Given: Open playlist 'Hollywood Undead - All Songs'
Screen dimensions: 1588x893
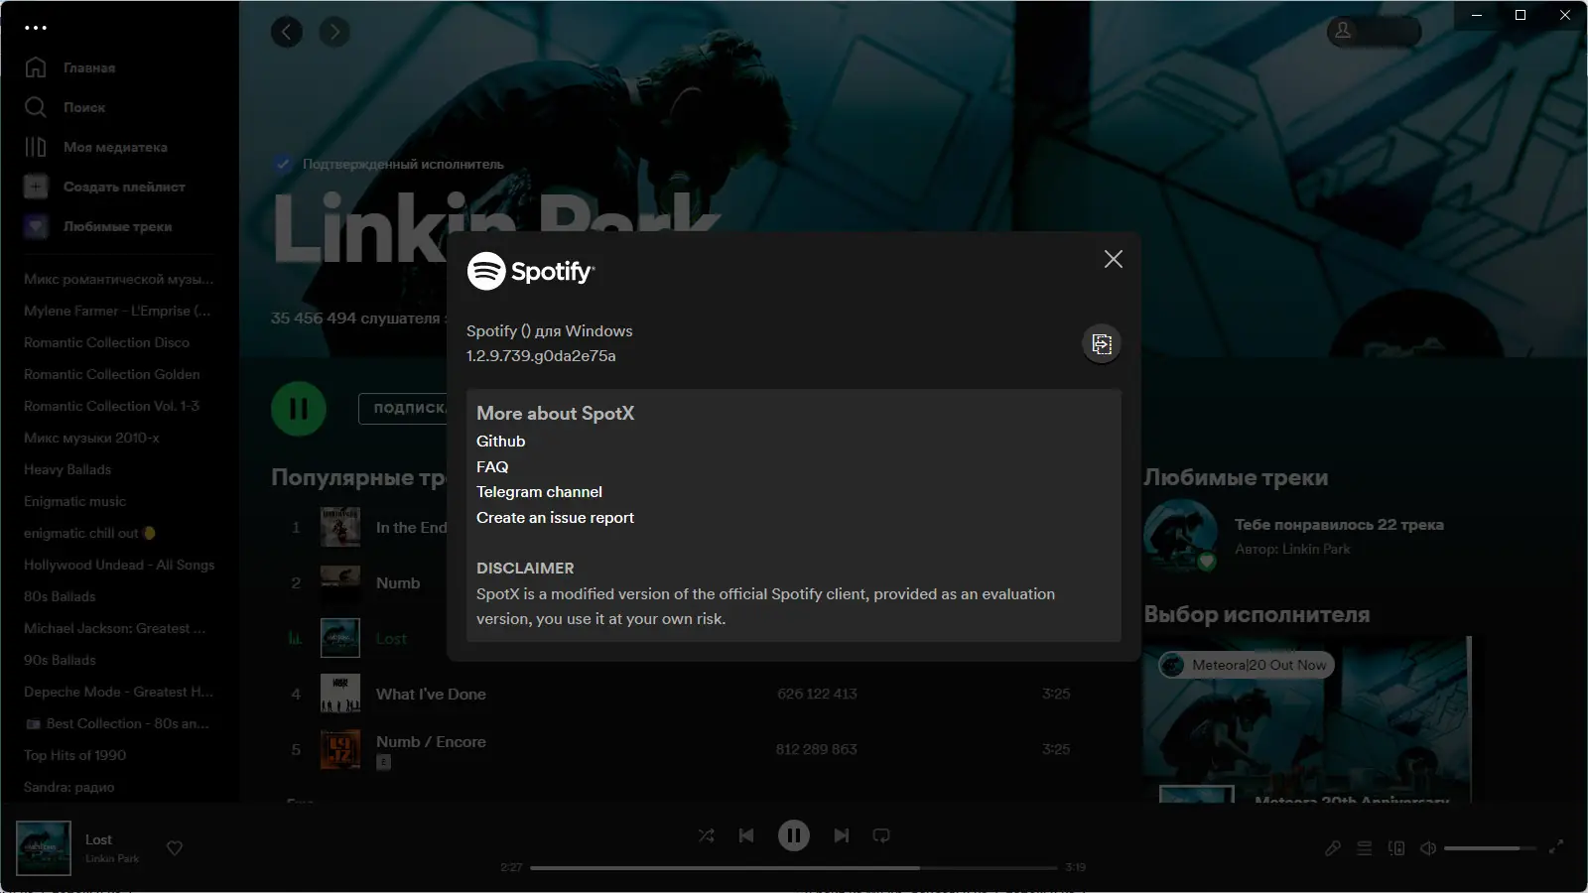Looking at the screenshot, I should tap(119, 566).
